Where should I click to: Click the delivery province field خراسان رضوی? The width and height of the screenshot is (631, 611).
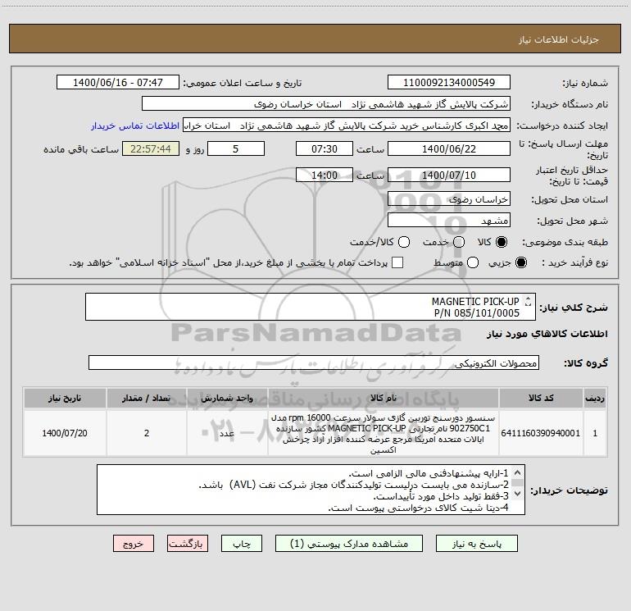[449, 198]
